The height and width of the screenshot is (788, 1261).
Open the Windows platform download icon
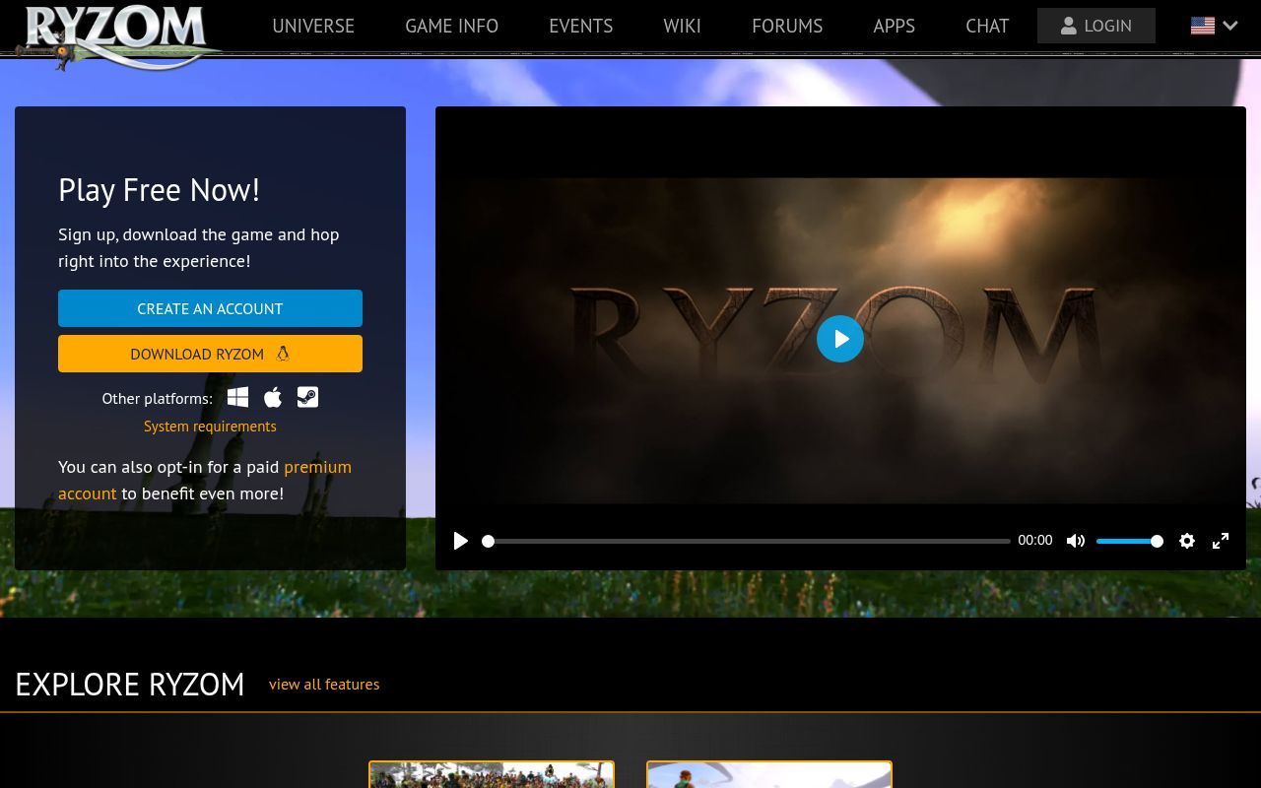click(237, 397)
